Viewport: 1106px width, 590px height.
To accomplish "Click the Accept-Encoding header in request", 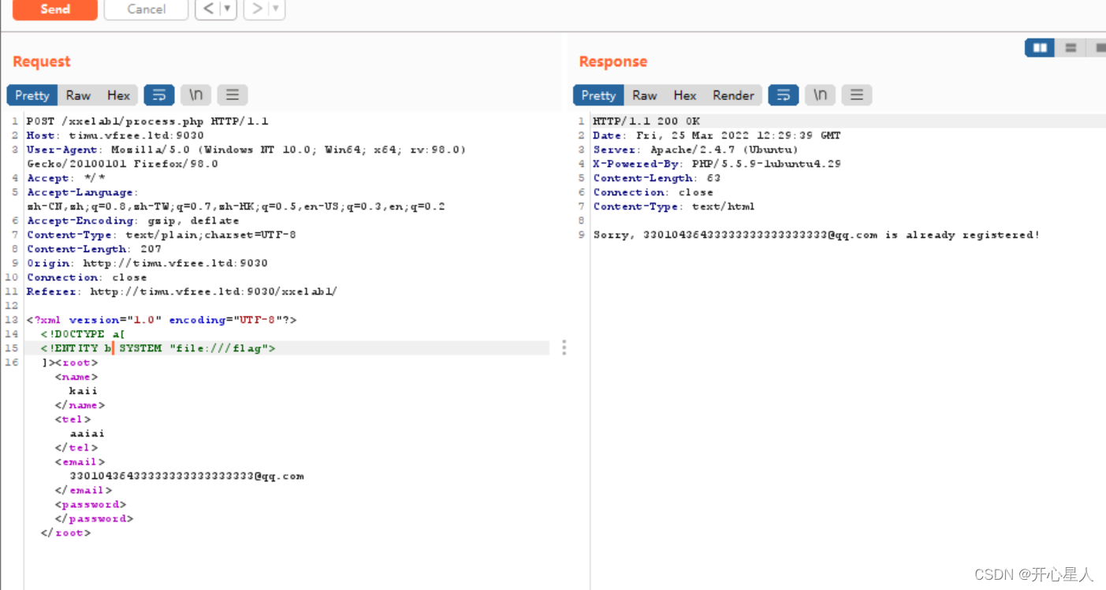I will pos(132,221).
